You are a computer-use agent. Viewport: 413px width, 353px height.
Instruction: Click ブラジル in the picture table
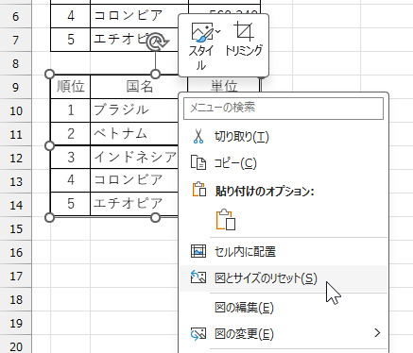[121, 109]
